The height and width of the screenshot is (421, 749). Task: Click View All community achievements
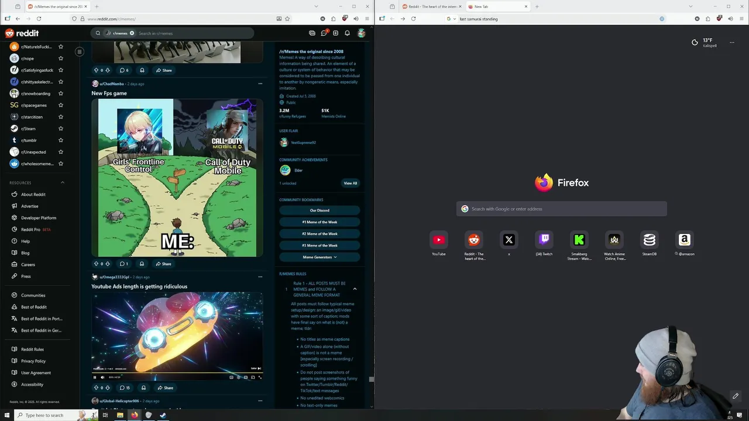350,183
